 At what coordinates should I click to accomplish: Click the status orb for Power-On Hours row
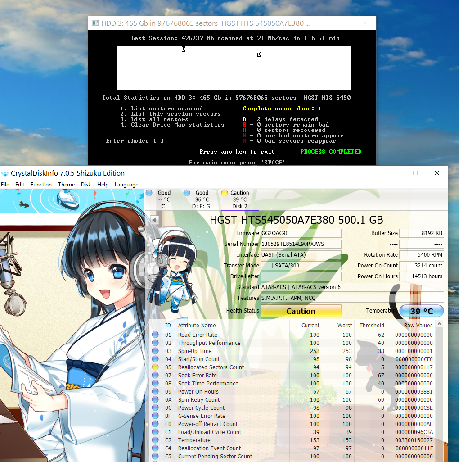pos(155,391)
